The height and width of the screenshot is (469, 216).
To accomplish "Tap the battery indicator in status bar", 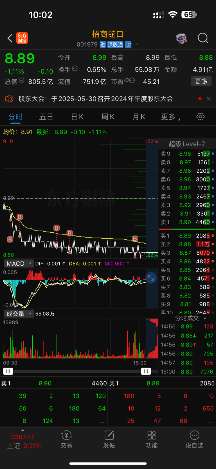I will [x=189, y=15].
